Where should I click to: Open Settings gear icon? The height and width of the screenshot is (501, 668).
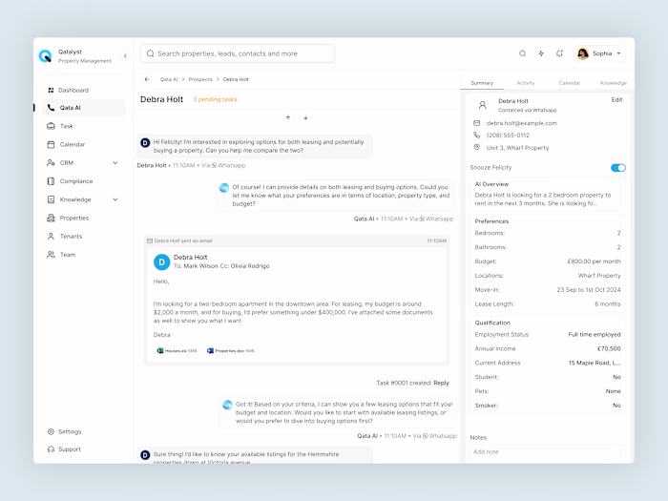pyautogui.click(x=51, y=431)
